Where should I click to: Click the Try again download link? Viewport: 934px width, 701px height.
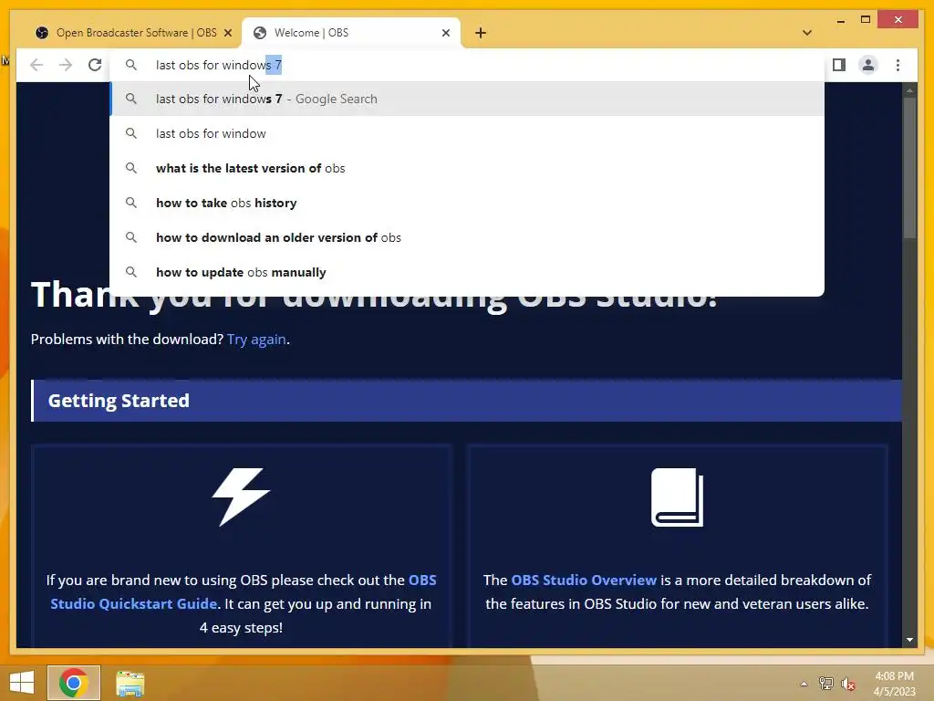pyautogui.click(x=256, y=340)
